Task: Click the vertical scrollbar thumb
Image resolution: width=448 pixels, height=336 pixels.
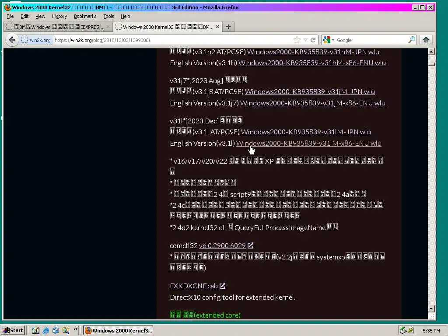Action: pos(431,64)
